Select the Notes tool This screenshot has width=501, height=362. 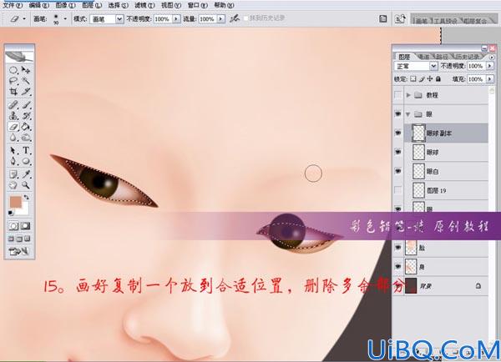(x=13, y=174)
